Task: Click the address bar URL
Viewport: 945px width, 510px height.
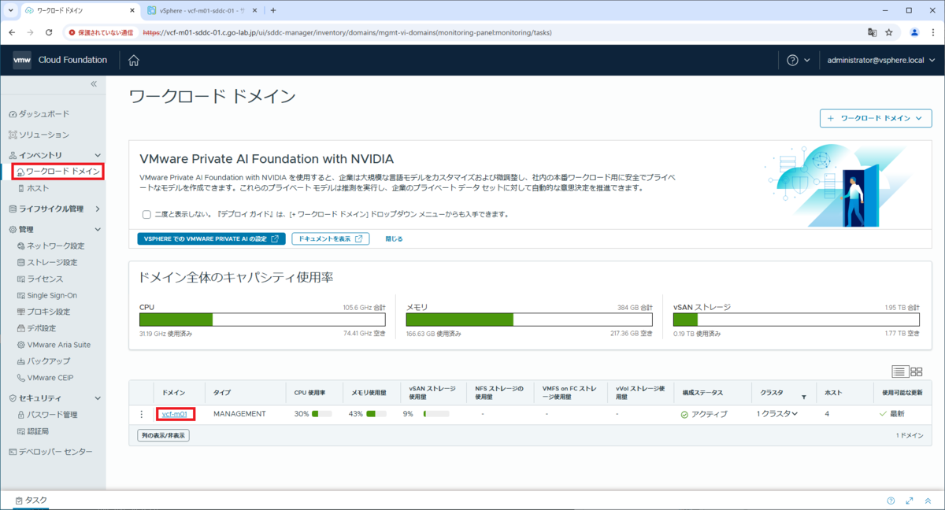Action: click(346, 32)
